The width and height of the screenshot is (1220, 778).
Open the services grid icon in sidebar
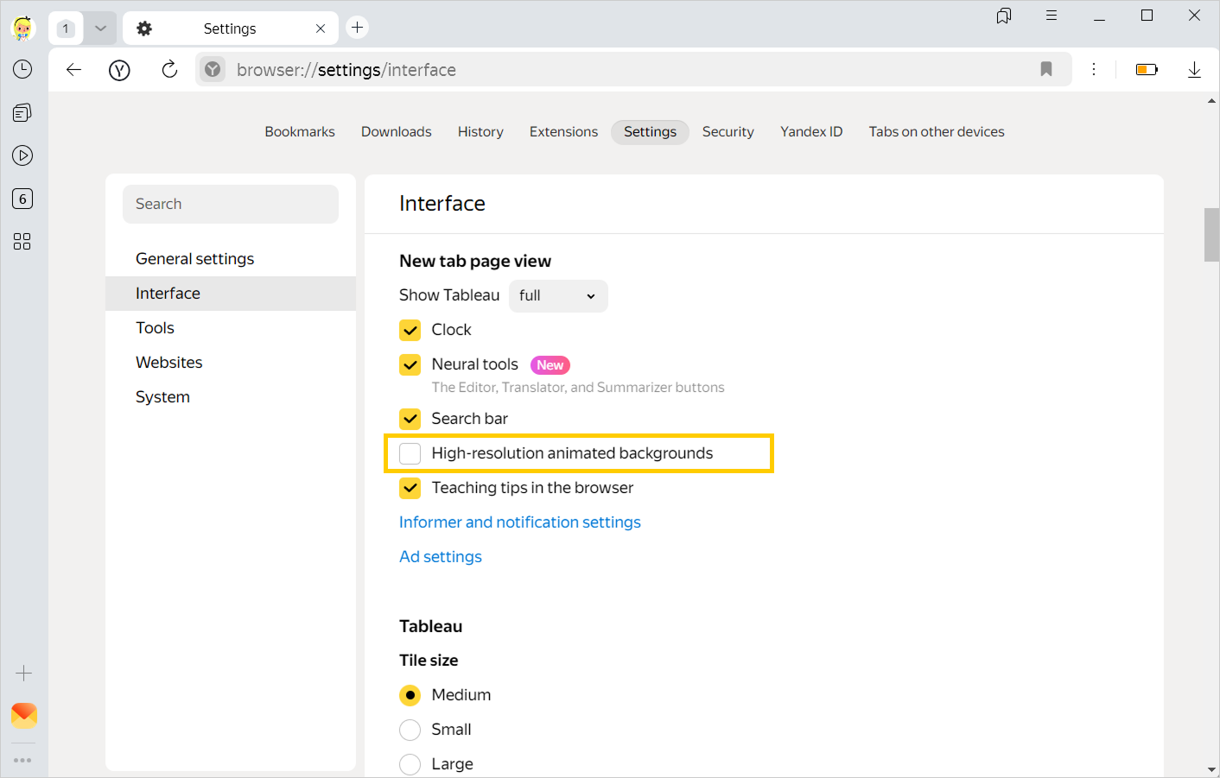(x=22, y=242)
